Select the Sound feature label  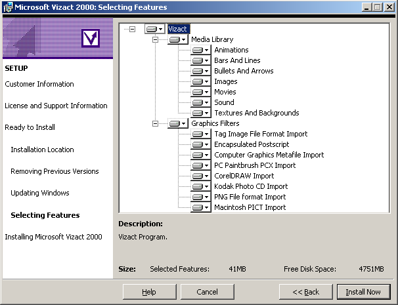[224, 102]
